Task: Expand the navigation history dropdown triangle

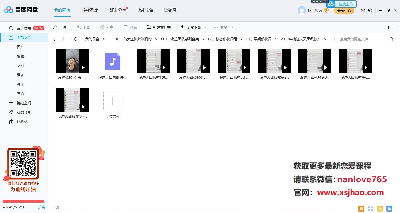Action: [x=70, y=39]
